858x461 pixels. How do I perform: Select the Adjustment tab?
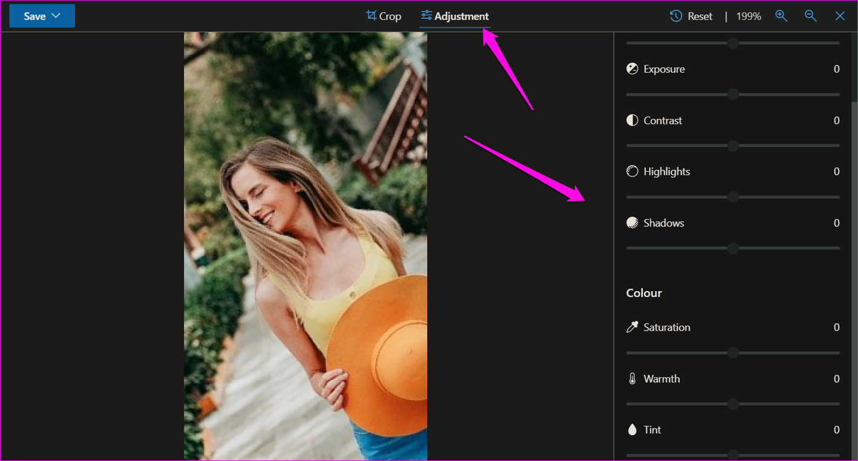[455, 16]
